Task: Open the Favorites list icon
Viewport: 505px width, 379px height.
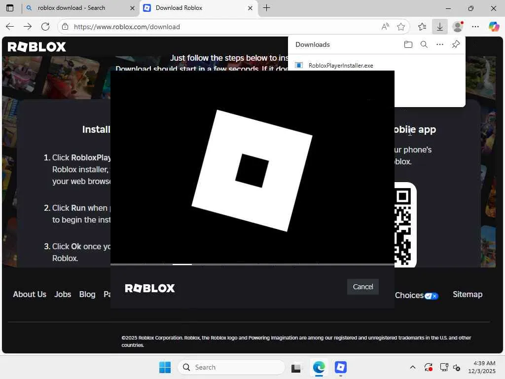Action: coord(422,27)
